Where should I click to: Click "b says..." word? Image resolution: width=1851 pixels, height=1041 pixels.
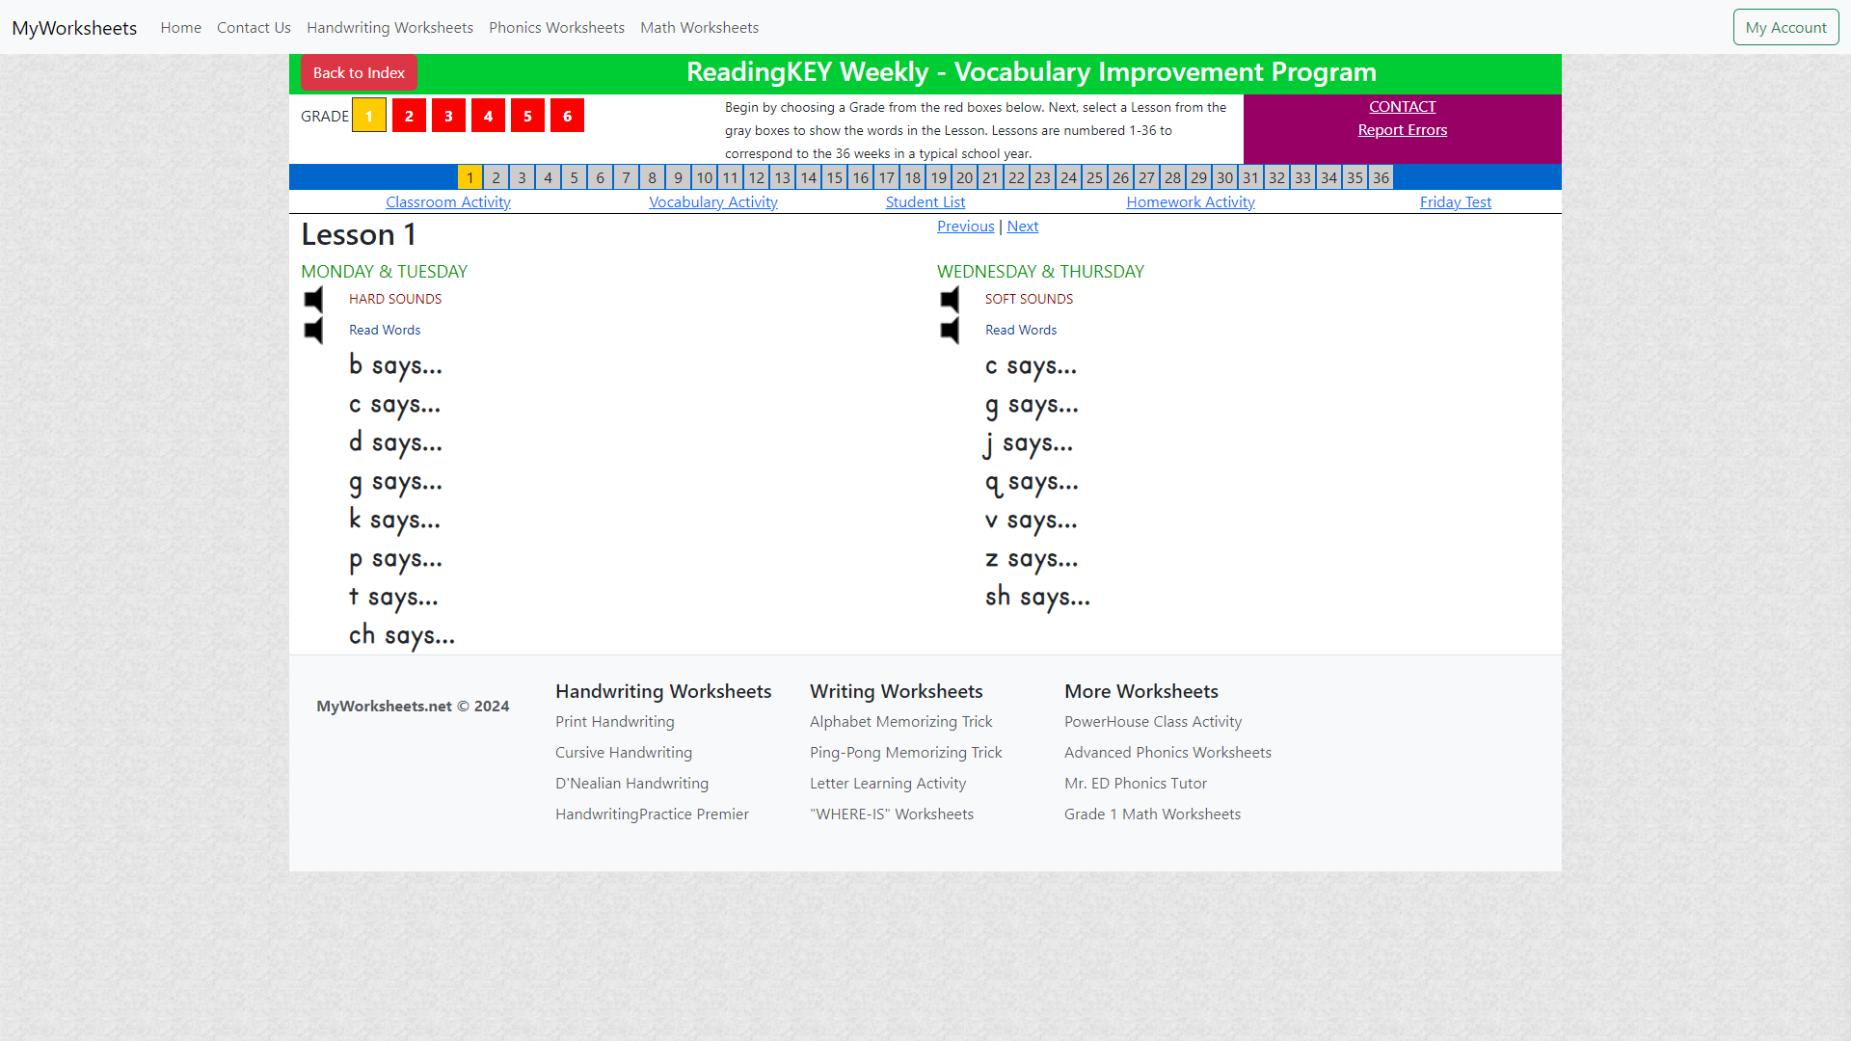(x=395, y=366)
